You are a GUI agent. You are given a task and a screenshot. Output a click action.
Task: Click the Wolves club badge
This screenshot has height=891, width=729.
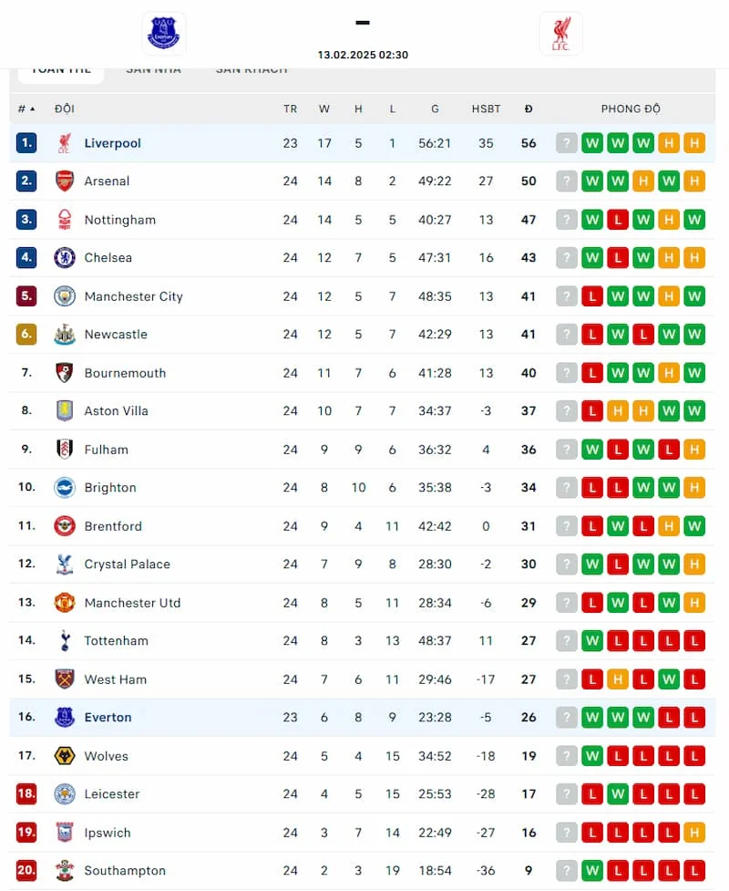click(x=65, y=756)
